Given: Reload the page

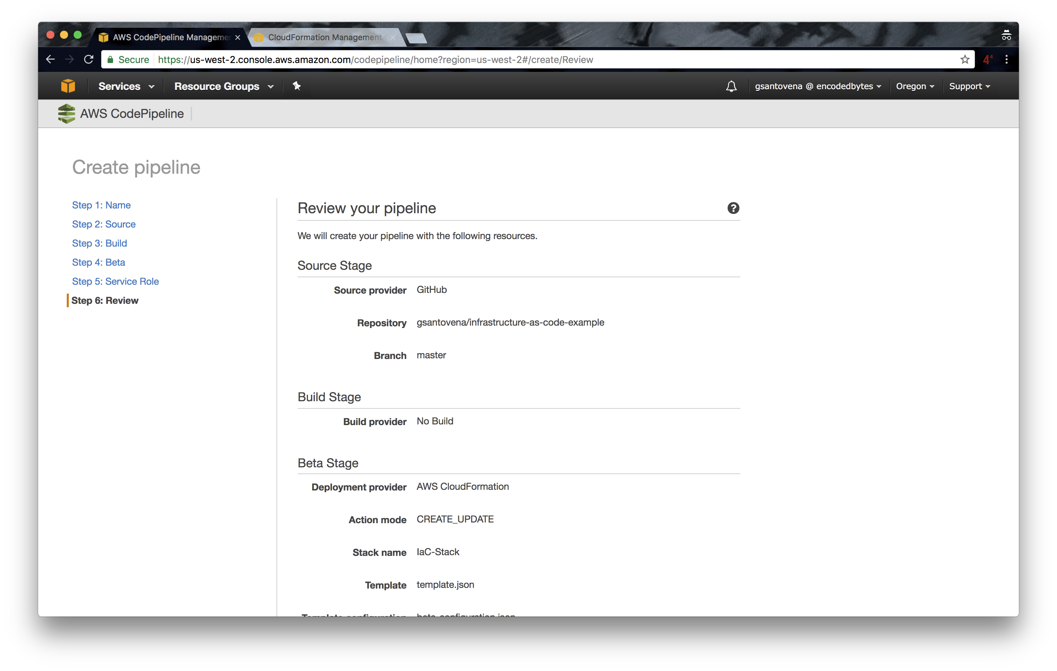Looking at the screenshot, I should point(89,60).
